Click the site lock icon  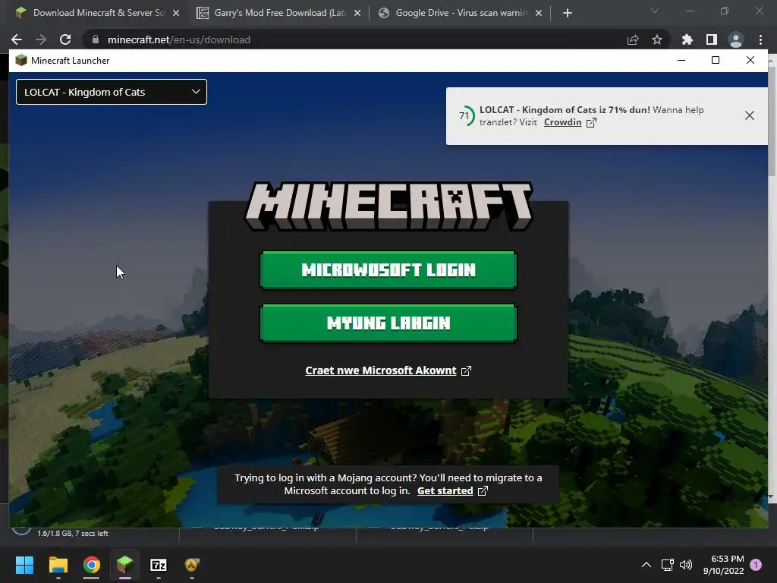click(96, 39)
